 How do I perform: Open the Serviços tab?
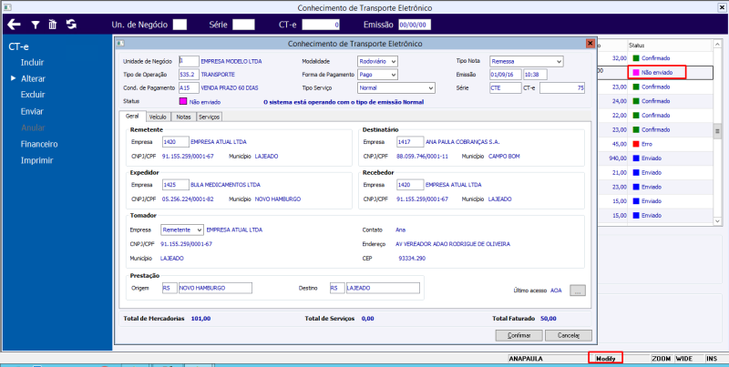tap(208, 117)
